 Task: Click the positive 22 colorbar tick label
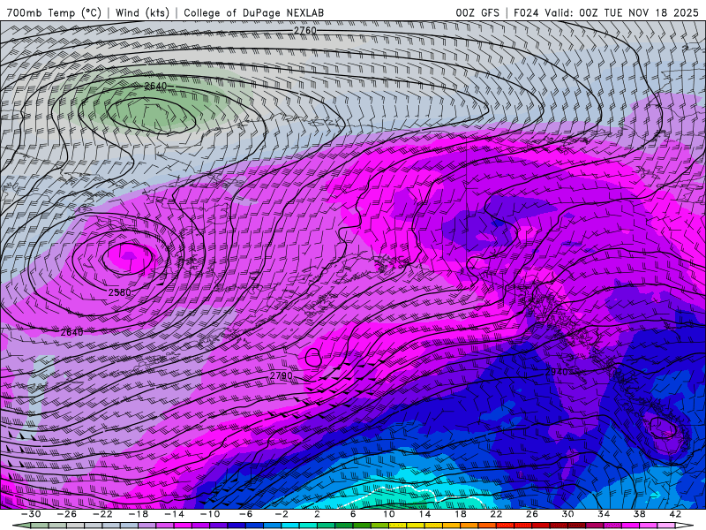[x=496, y=514]
